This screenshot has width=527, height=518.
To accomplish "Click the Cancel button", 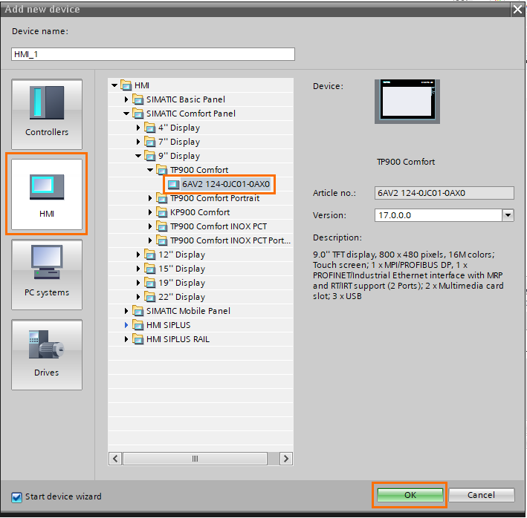I will (x=482, y=495).
